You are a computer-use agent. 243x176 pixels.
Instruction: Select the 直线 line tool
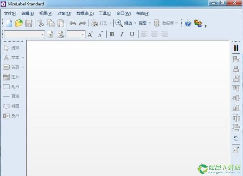[11, 96]
